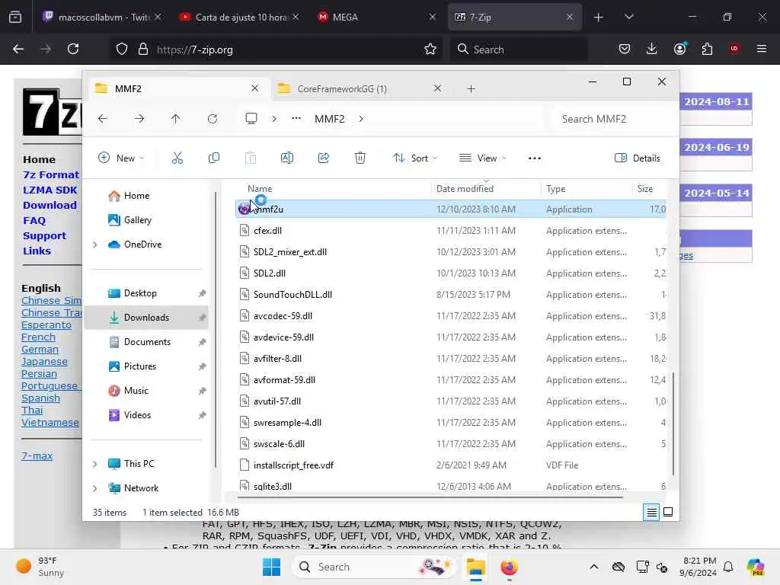Open Firefox downloads panel
This screenshot has height=585, width=780.
[652, 49]
